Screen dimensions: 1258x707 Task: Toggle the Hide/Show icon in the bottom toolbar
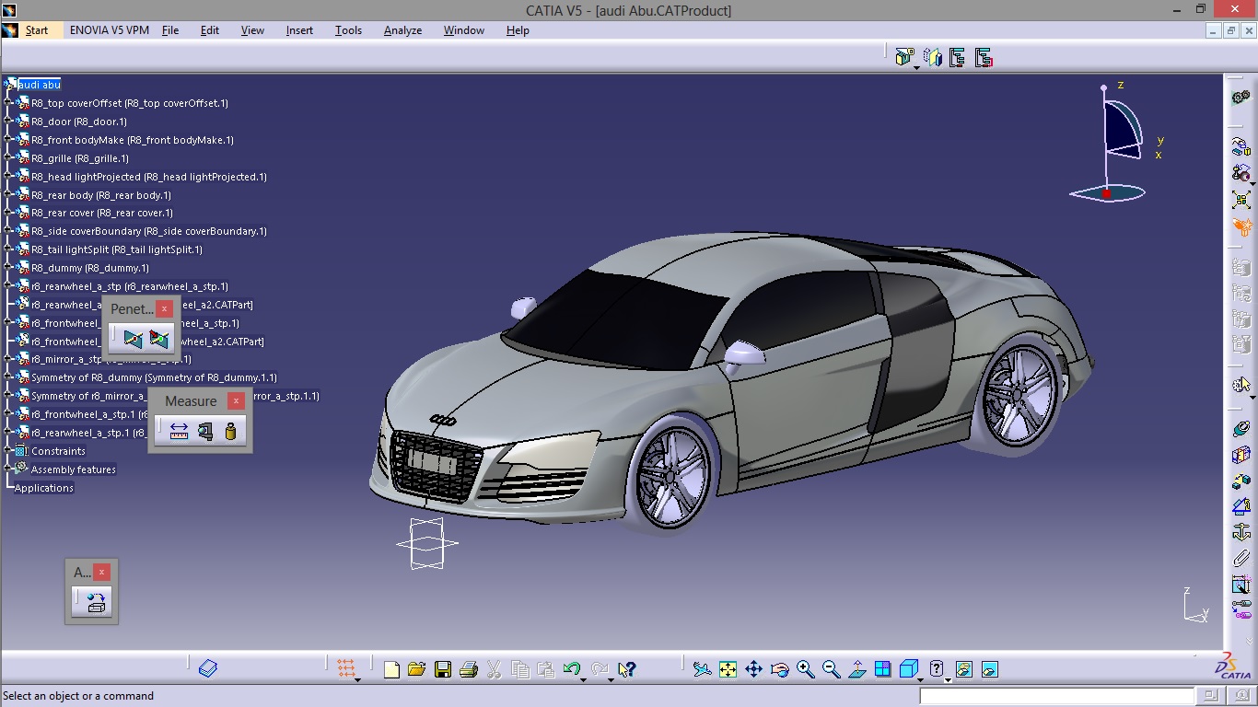pos(963,669)
